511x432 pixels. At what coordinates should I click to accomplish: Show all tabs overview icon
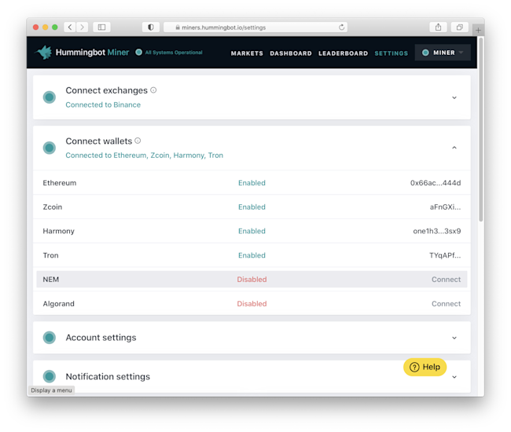coord(460,27)
